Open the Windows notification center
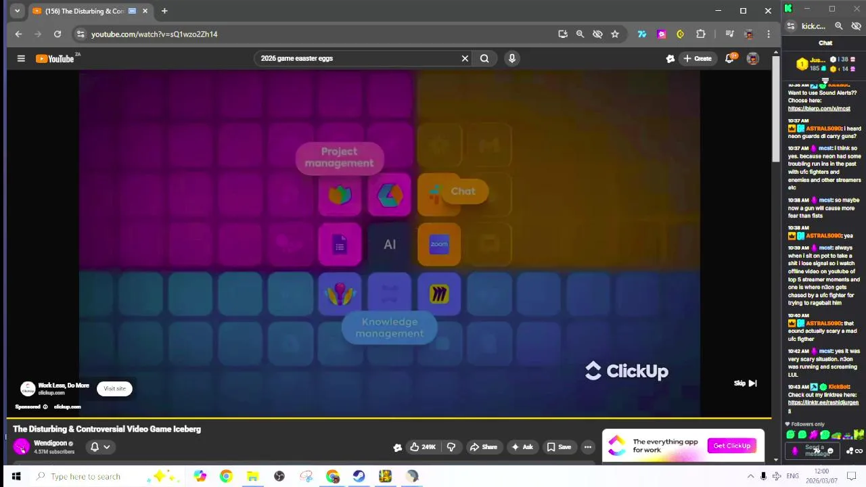The width and height of the screenshot is (866, 487). pyautogui.click(x=852, y=477)
